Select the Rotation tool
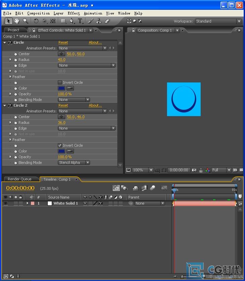 click(36, 21)
